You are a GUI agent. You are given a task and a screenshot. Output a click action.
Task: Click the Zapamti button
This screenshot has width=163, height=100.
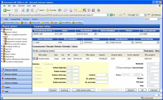(131, 90)
